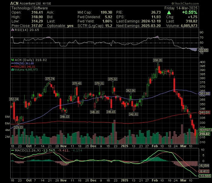Click the 375.74 October high label
Image resolution: width=212 pixels, height=183 pixels.
coord(50,79)
